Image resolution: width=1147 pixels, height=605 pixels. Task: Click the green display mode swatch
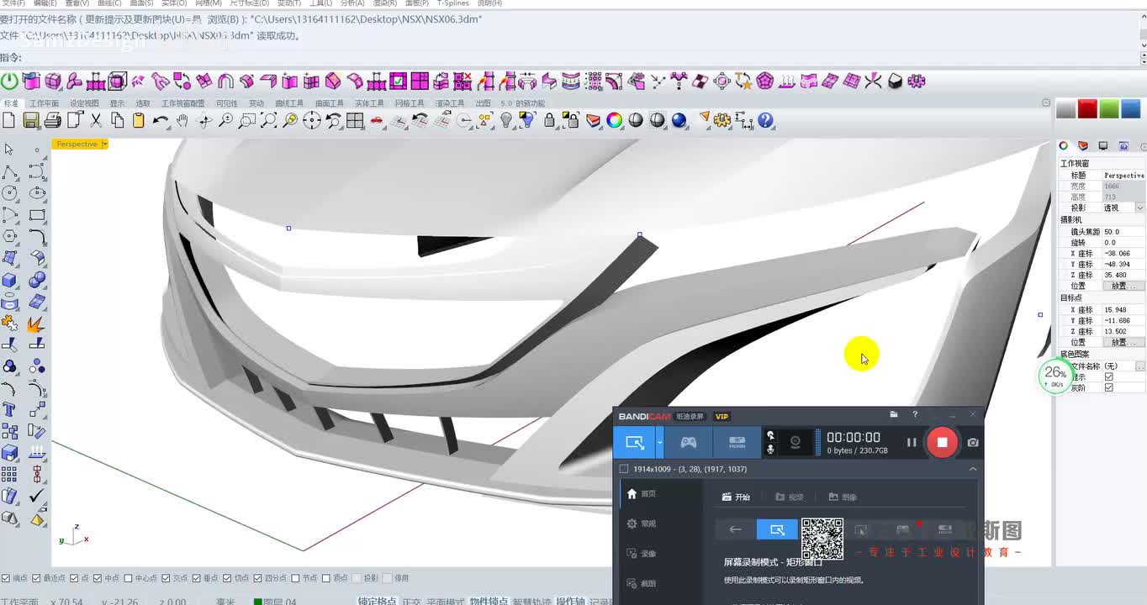click(x=1109, y=109)
